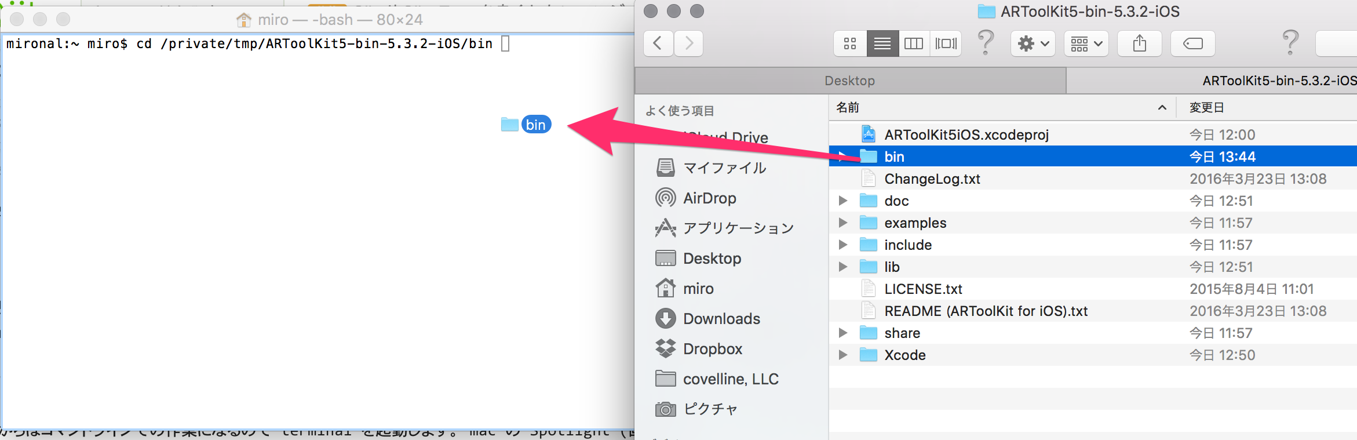The image size is (1357, 440).
Task: Open covelline, LLC folder in sidebar
Action: (x=731, y=379)
